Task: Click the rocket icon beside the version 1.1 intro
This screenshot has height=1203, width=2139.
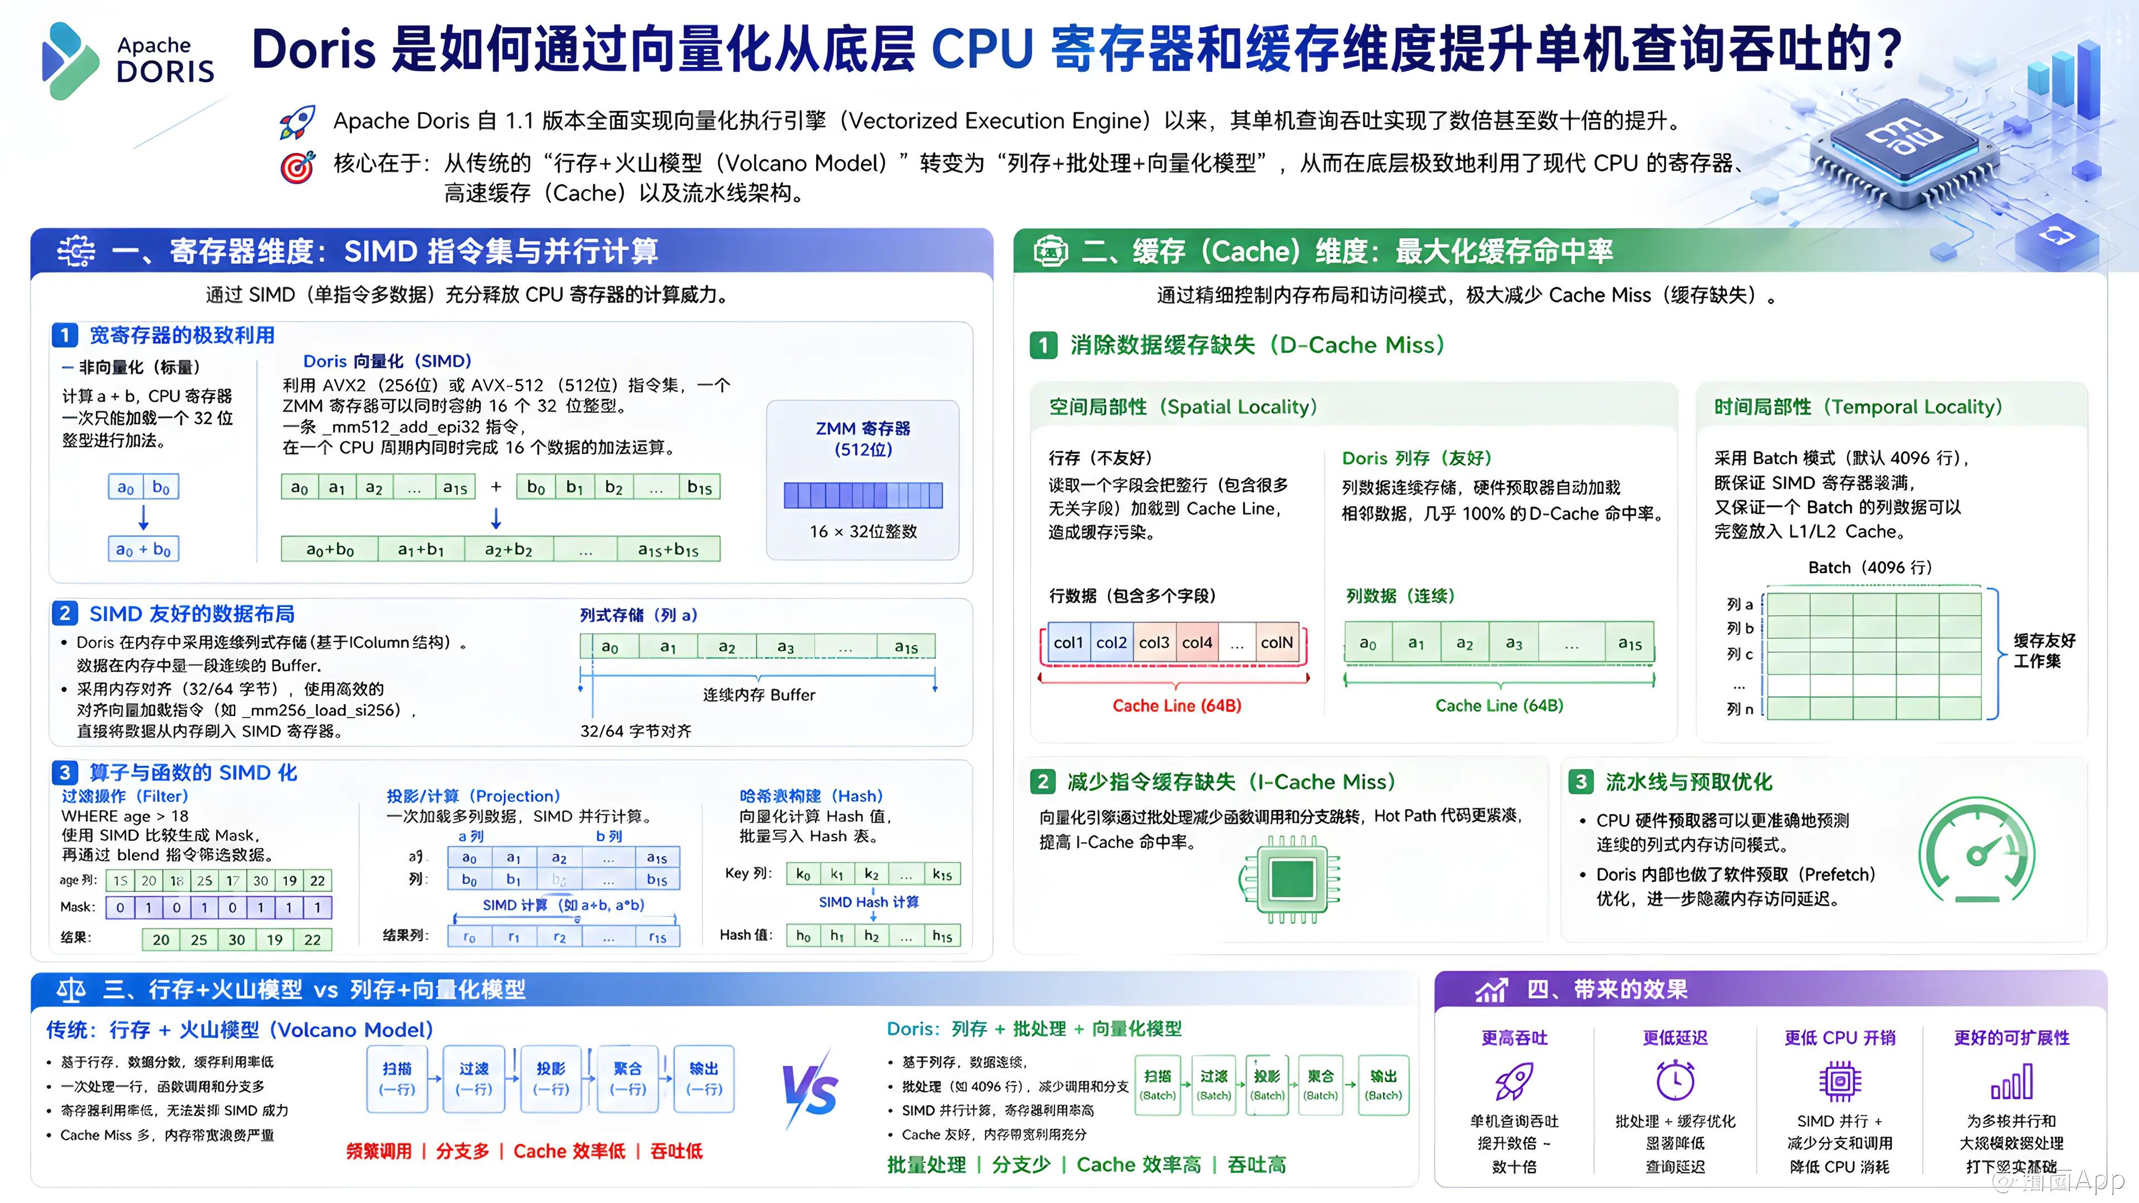Action: tap(297, 122)
